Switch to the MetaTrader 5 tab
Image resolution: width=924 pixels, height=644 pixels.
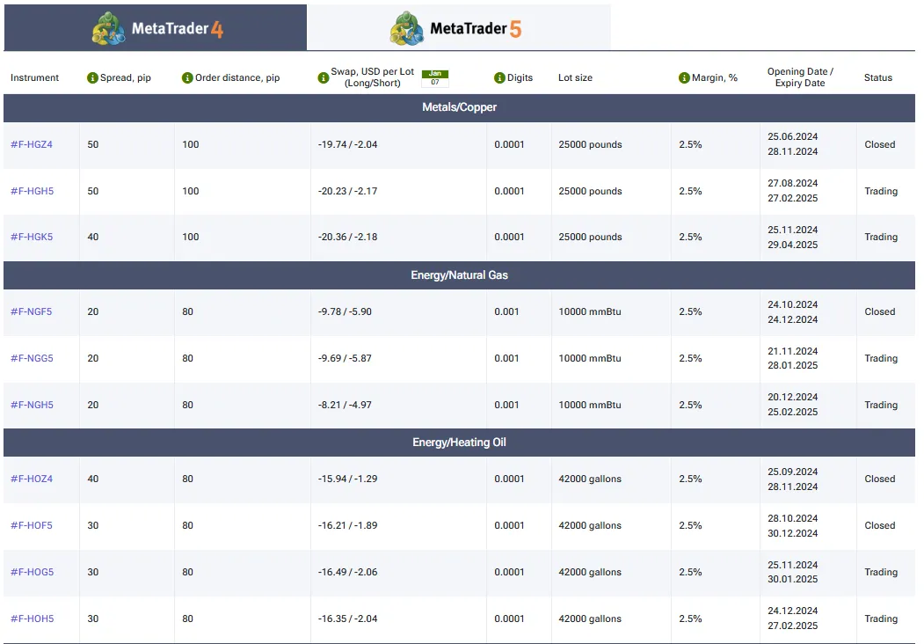pyautogui.click(x=458, y=28)
